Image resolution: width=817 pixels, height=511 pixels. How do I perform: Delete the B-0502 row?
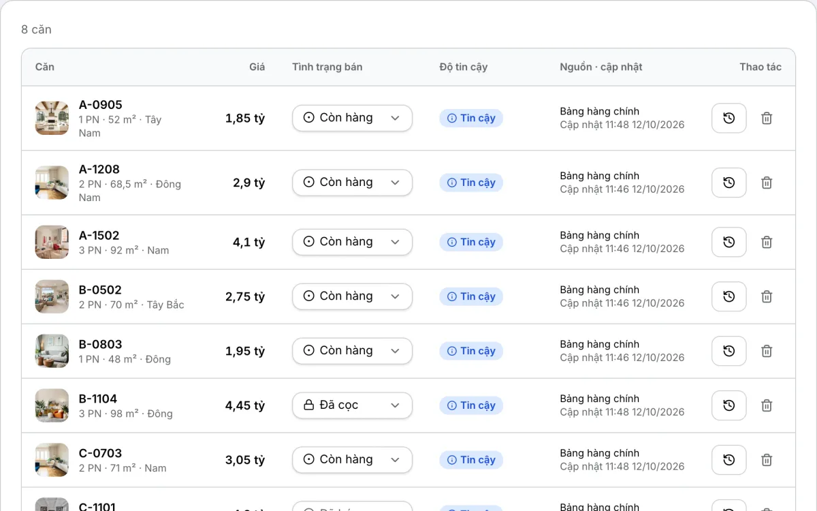point(767,296)
